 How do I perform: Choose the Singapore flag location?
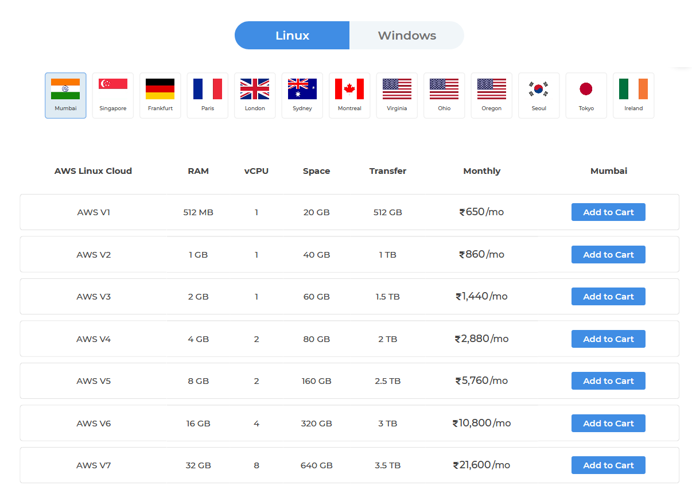pyautogui.click(x=113, y=95)
